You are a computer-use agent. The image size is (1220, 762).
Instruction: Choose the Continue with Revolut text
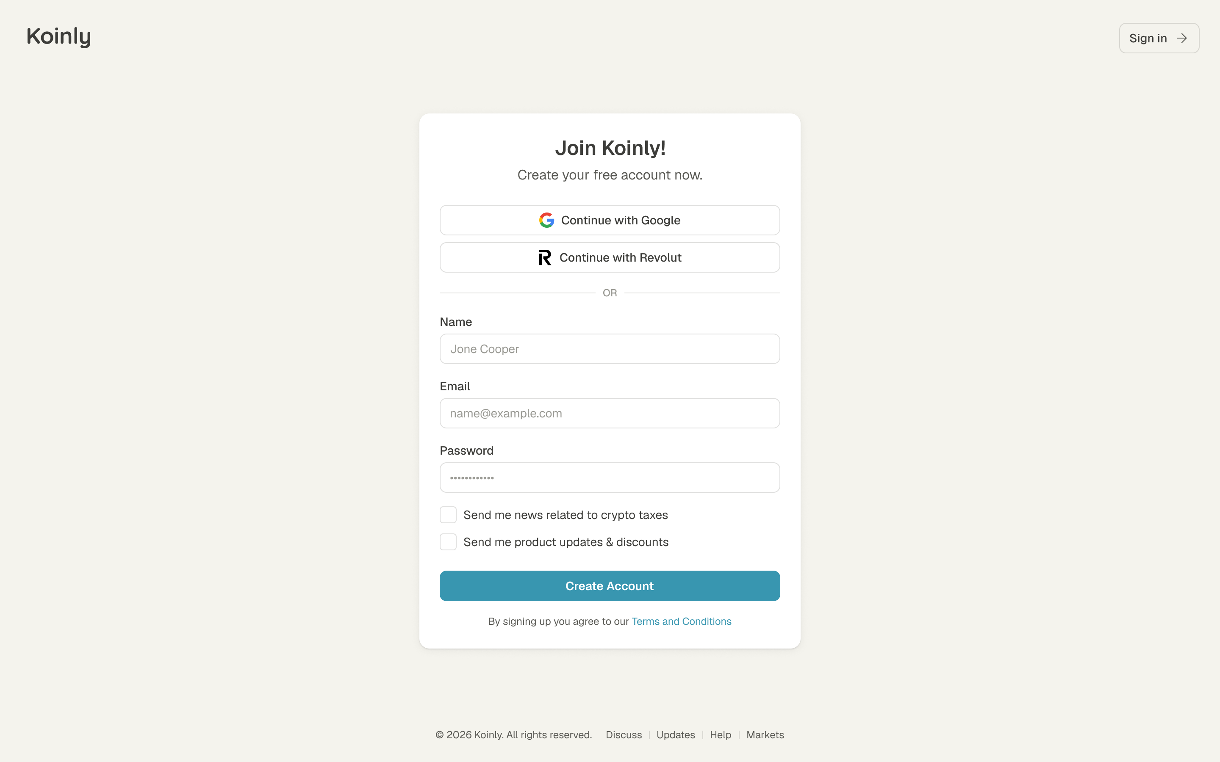(x=620, y=257)
